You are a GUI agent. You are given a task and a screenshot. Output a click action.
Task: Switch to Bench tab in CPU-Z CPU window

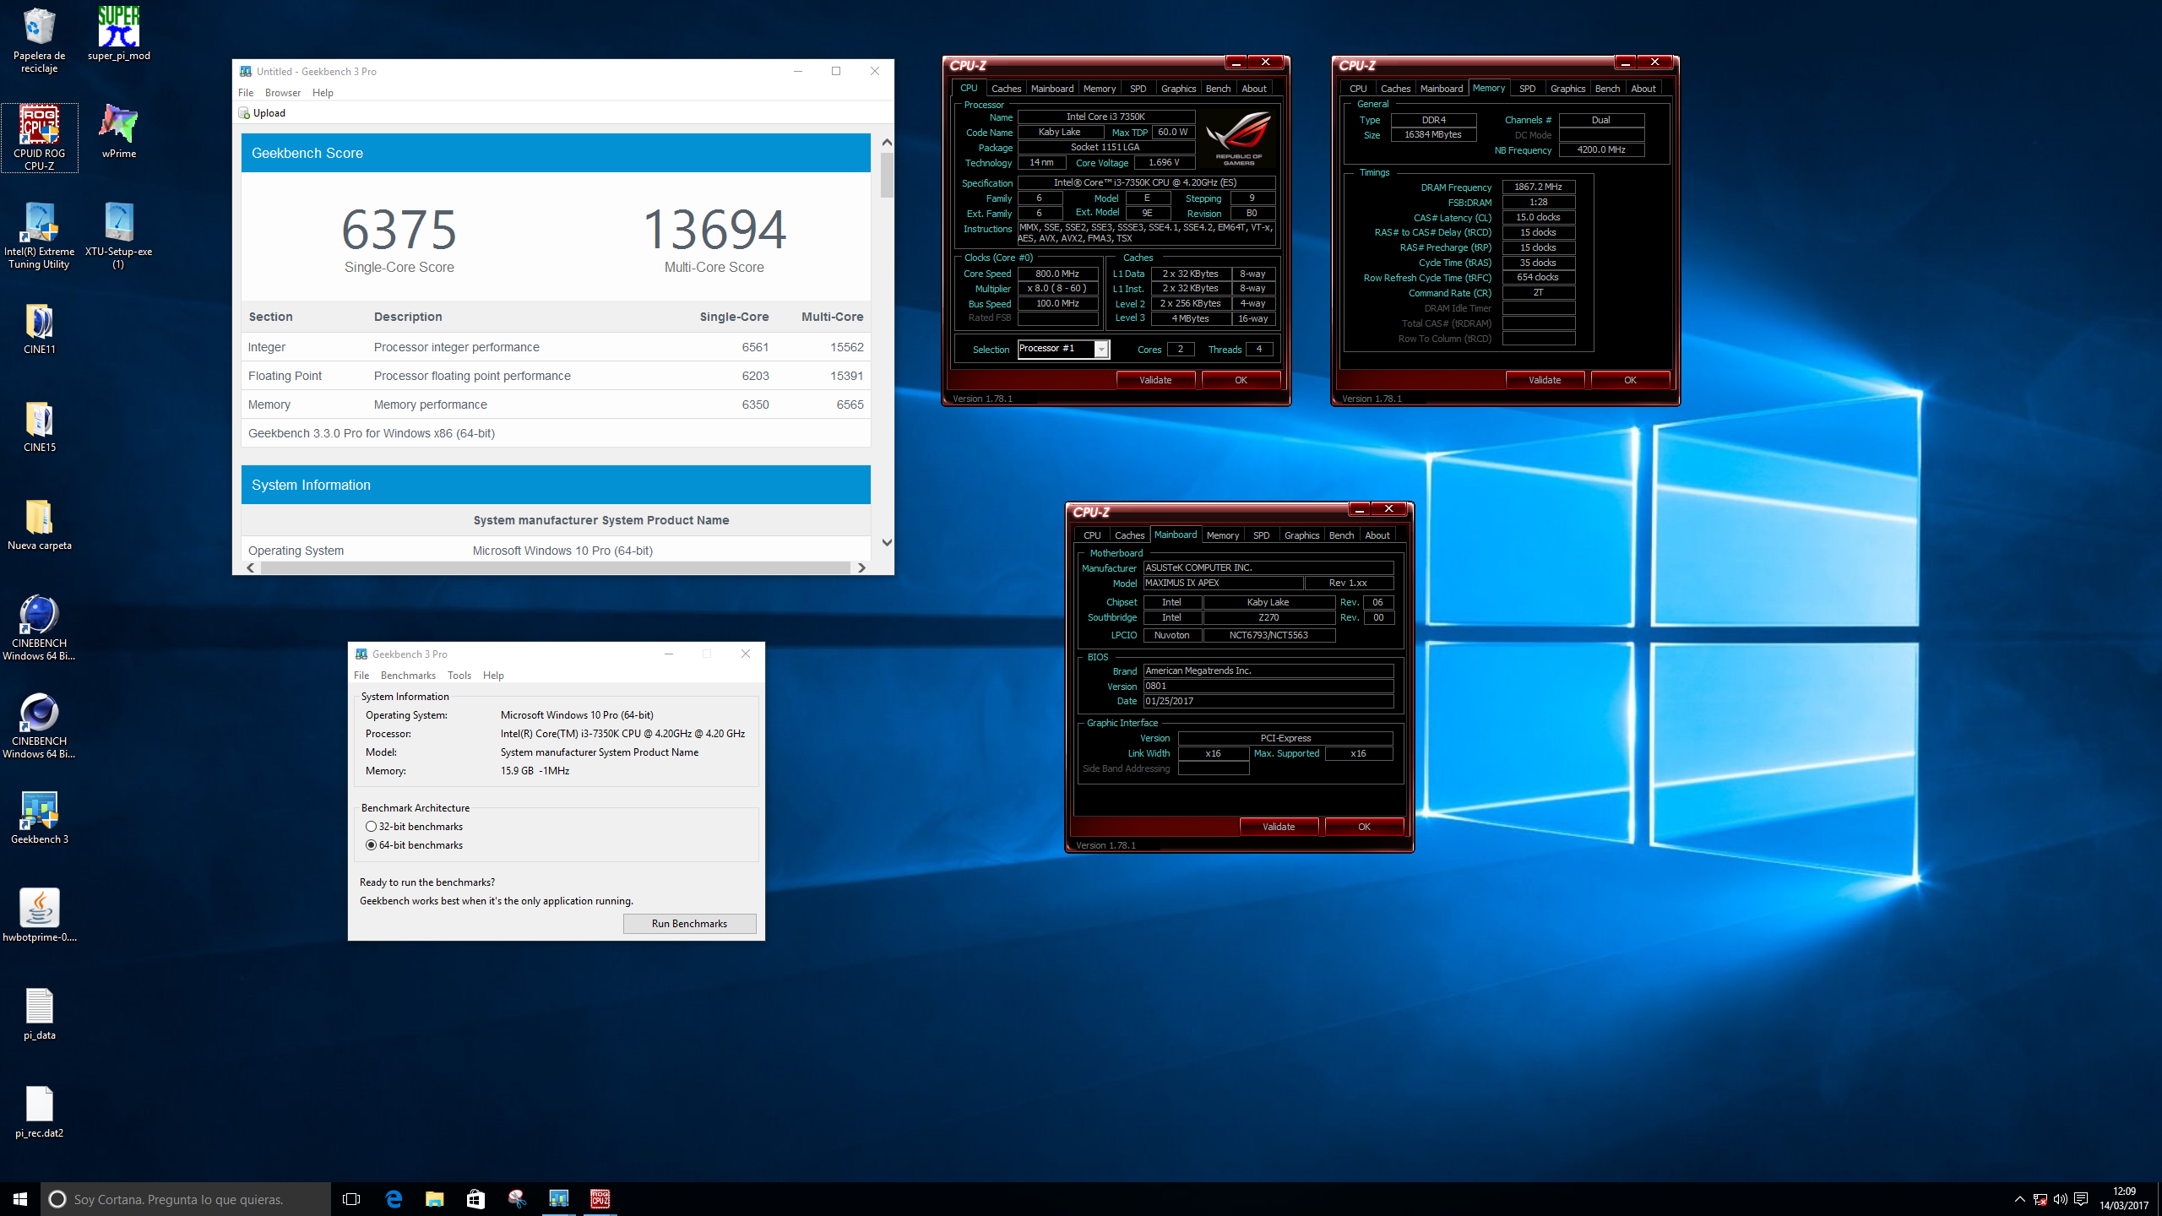tap(1218, 89)
